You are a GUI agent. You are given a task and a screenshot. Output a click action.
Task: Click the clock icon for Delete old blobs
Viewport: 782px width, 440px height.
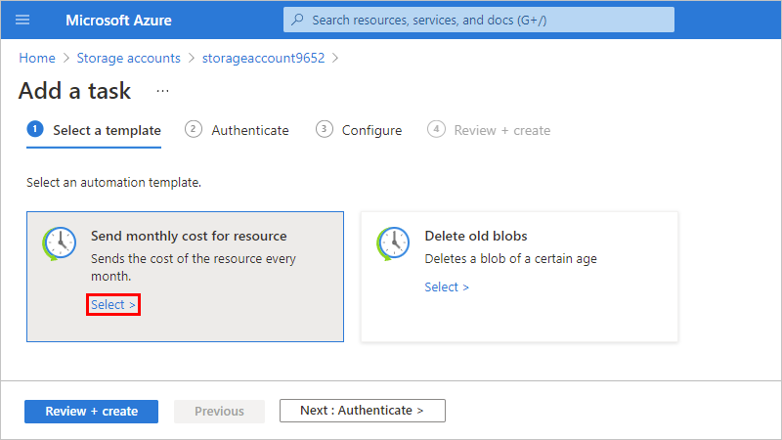(x=393, y=243)
